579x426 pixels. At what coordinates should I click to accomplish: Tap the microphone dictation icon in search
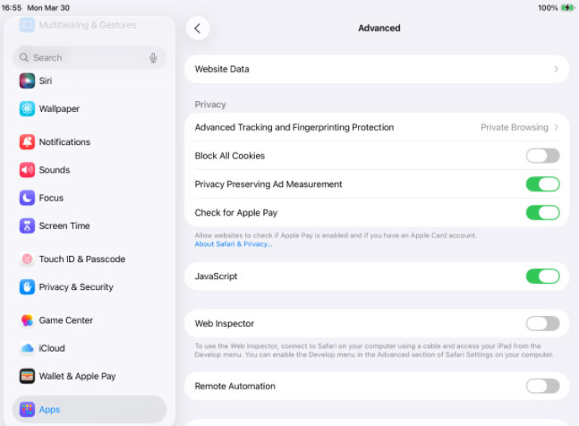[x=153, y=57]
